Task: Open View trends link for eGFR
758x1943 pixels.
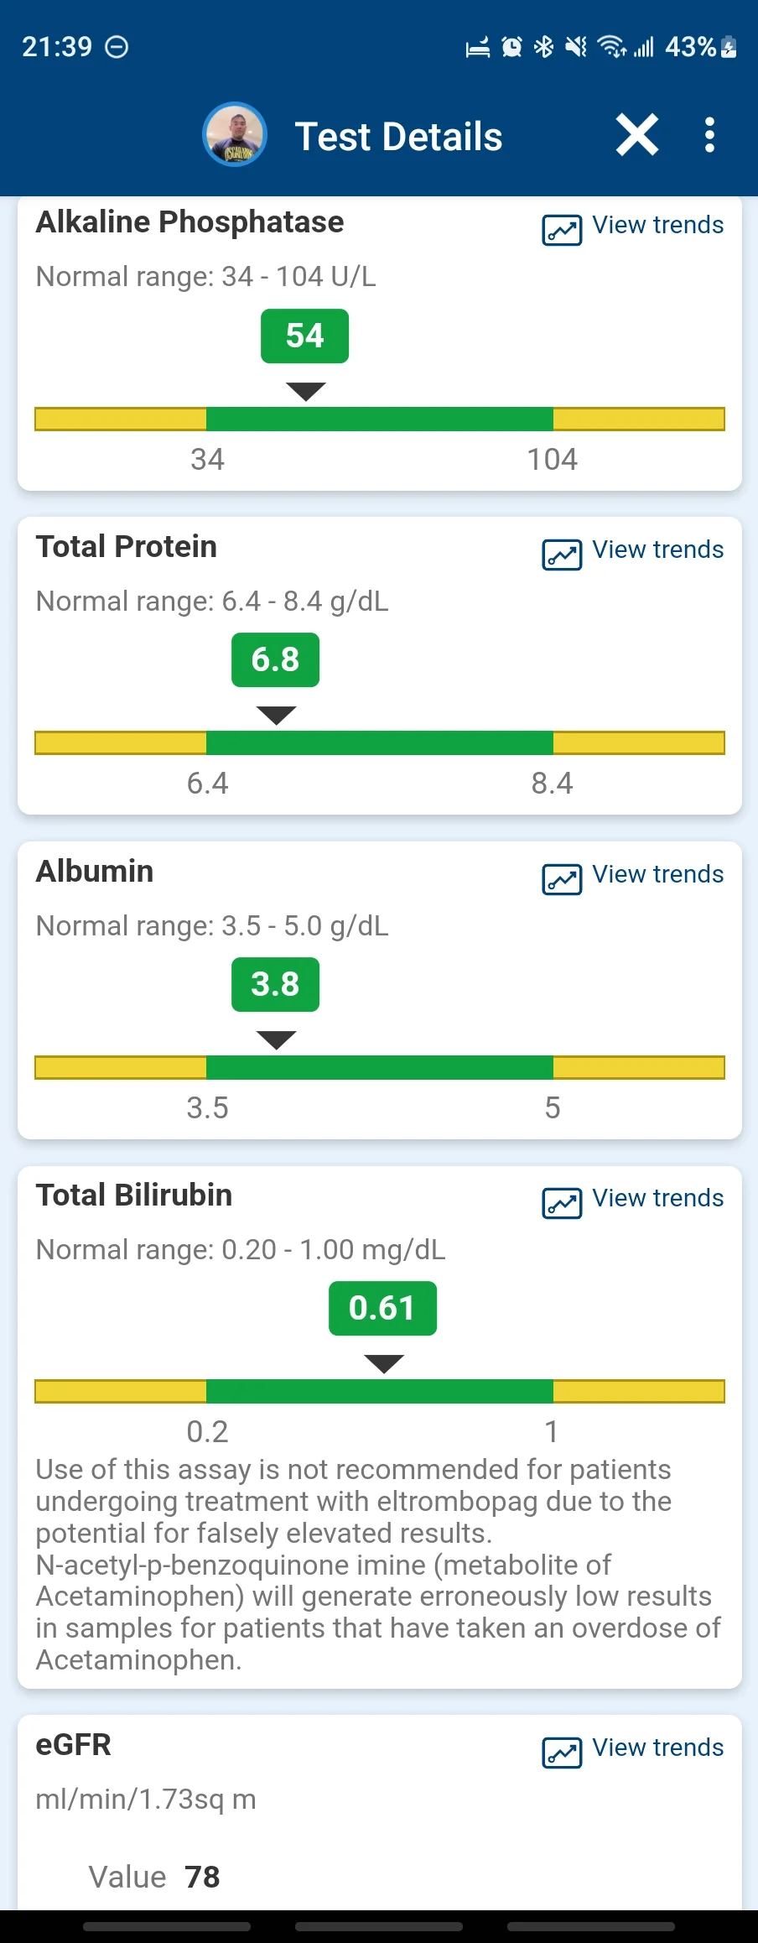Action: [x=658, y=1748]
